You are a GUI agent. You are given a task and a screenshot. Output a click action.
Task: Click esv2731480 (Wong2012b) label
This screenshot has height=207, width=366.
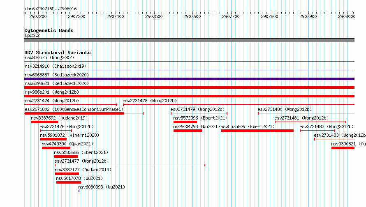point(285,109)
